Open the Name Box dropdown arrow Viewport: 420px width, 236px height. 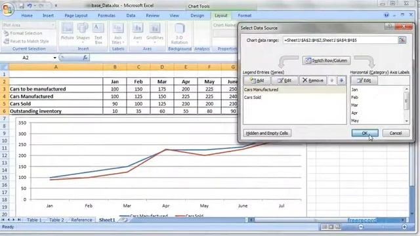coord(54,58)
